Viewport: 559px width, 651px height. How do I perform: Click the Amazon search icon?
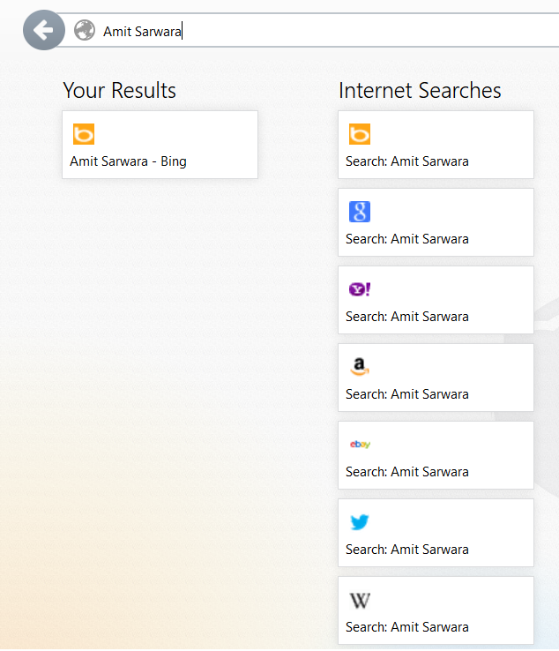click(x=359, y=367)
